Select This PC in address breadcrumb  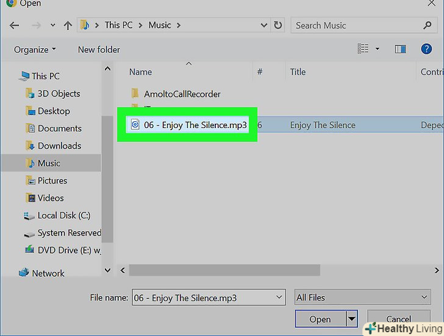(118, 25)
